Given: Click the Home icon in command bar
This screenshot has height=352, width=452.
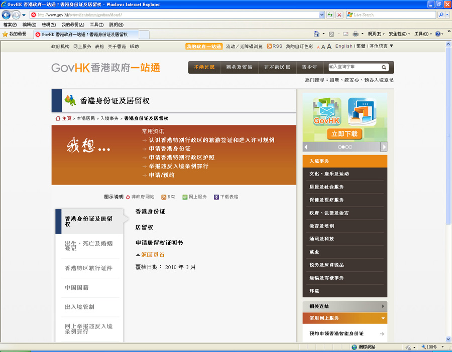Looking at the screenshot, I should [x=317, y=34].
